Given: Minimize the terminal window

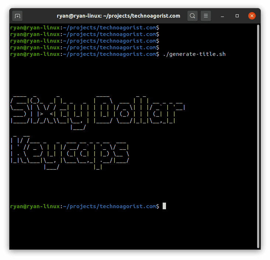Looking at the screenshot, I should (x=223, y=16).
